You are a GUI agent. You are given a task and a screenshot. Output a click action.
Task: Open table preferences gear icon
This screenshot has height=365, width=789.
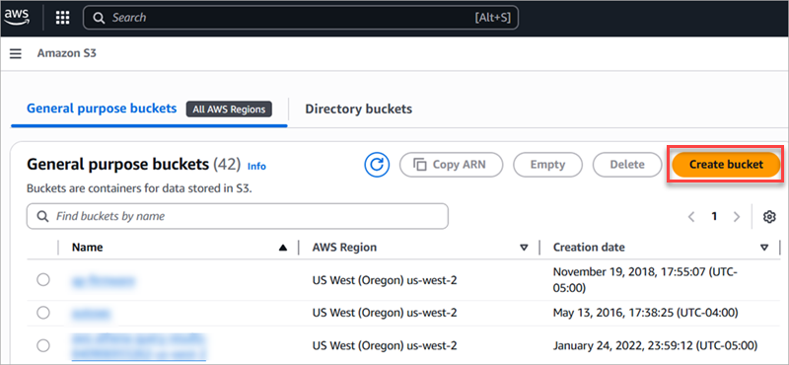[769, 217]
